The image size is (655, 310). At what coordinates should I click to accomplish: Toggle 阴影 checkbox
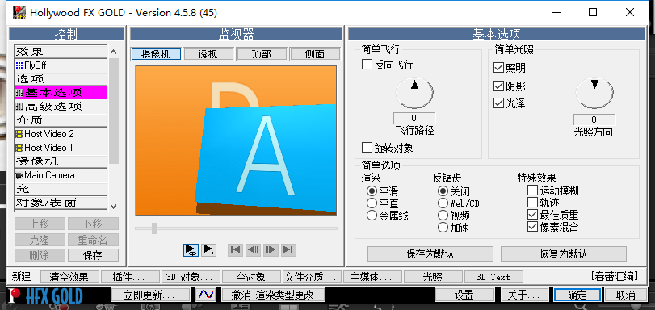[x=498, y=86]
